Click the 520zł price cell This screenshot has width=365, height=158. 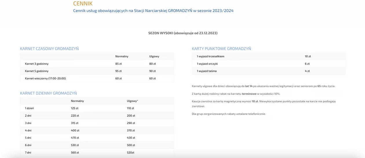(x=131, y=153)
